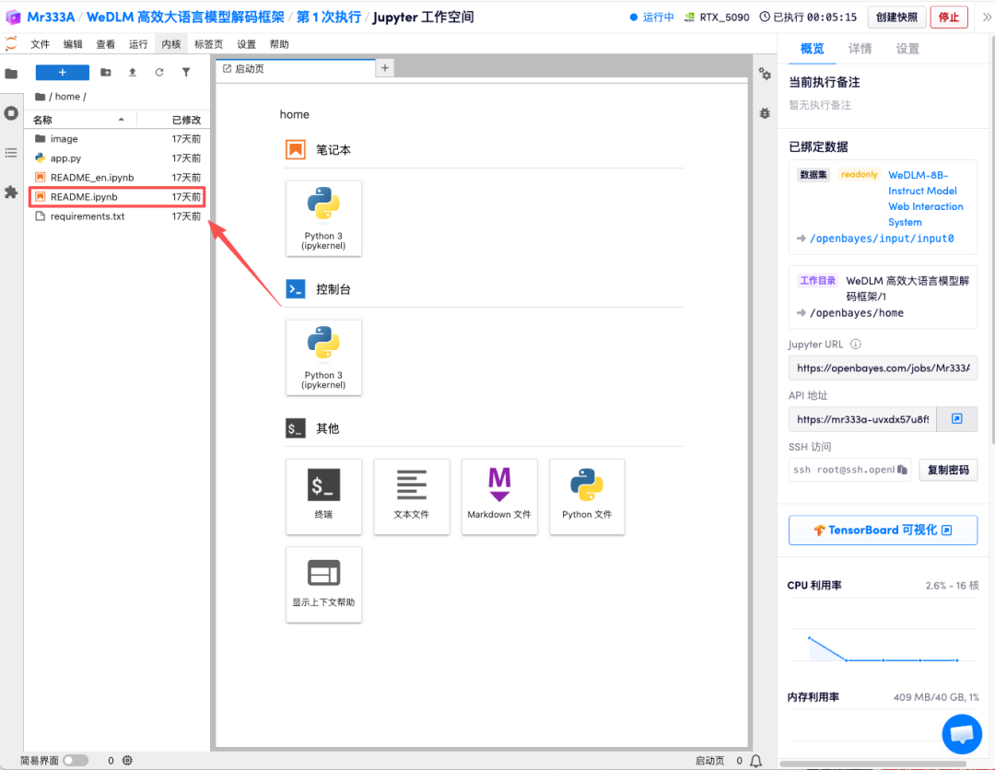Viewport: 995px width, 770px height.
Task: Open the WeDLM-8B-Instruct Model dataset link
Action: [926, 199]
